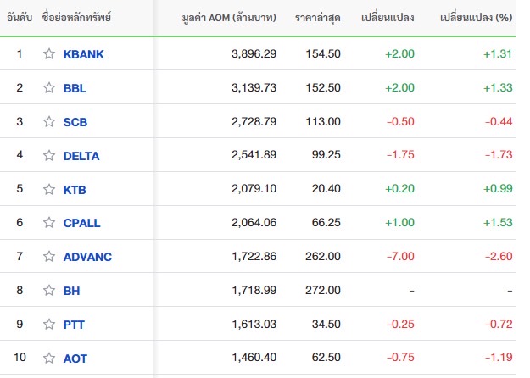Image resolution: width=530 pixels, height=378 pixels.
Task: View ADVANC stock details
Action: [87, 257]
